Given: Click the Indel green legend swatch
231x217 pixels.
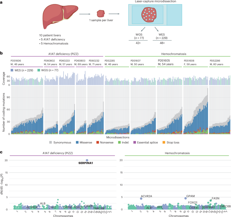Looking at the screenshot, I should coord(119,142).
